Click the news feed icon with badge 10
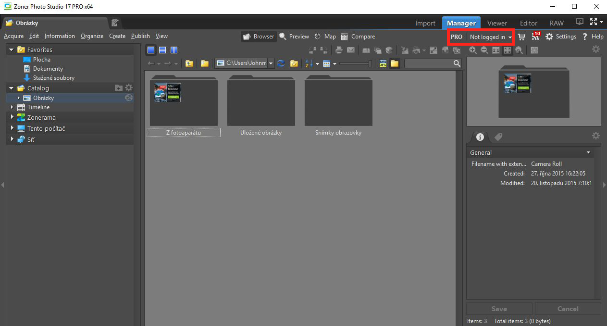Image resolution: width=607 pixels, height=326 pixels. pos(535,37)
